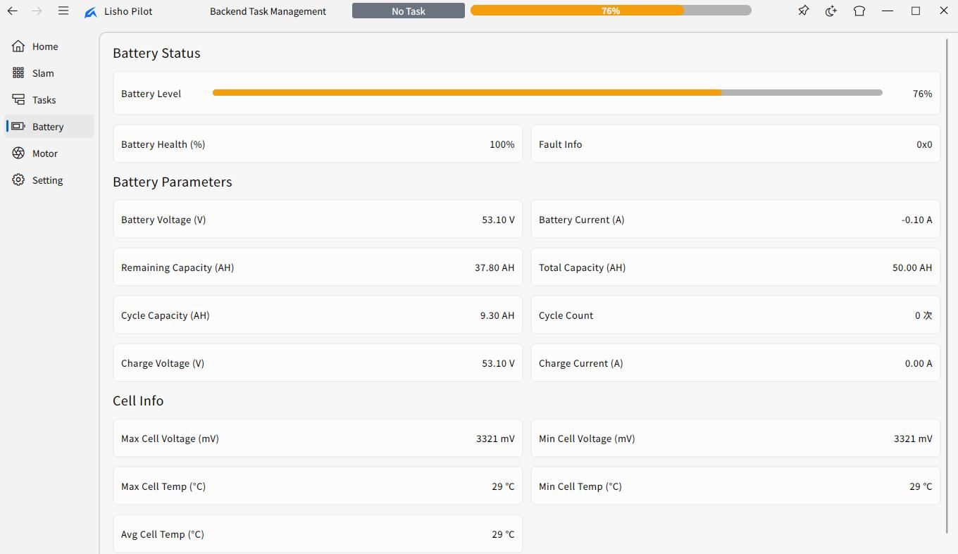Go to the Slam page label
This screenshot has width=958, height=554.
point(43,73)
